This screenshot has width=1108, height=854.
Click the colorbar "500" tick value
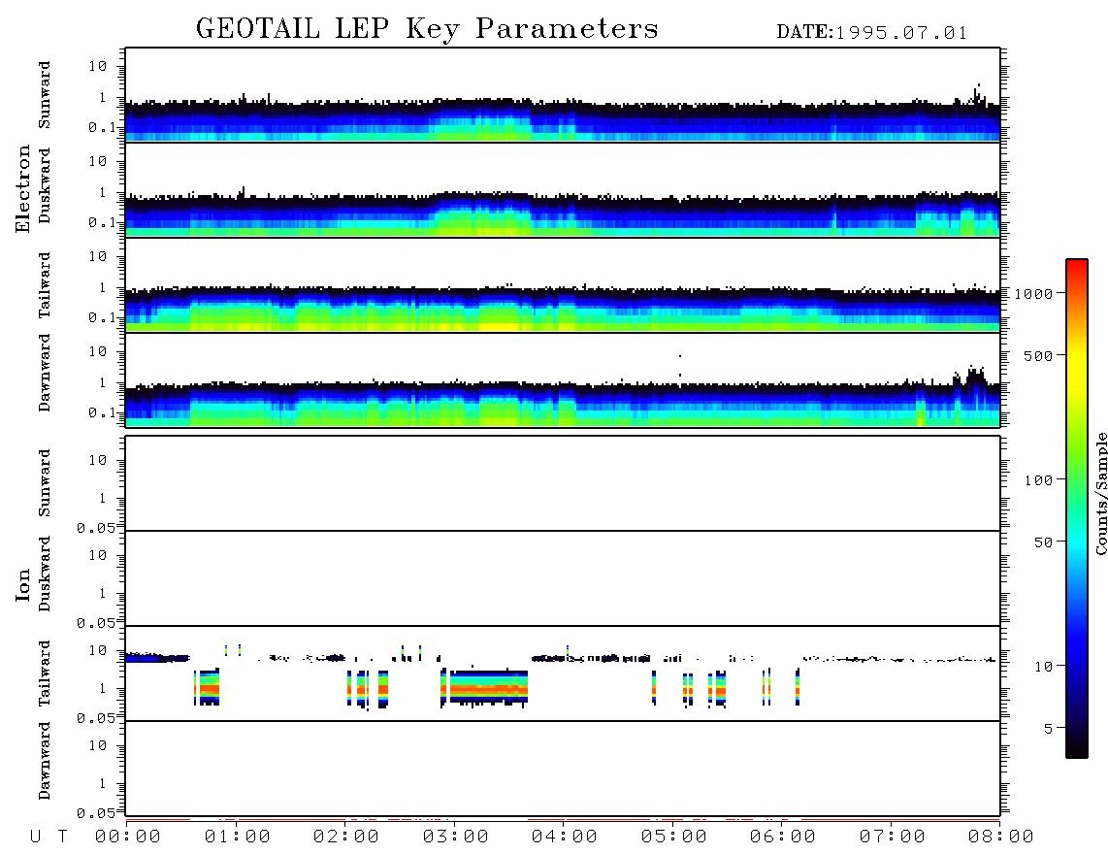pos(1038,356)
